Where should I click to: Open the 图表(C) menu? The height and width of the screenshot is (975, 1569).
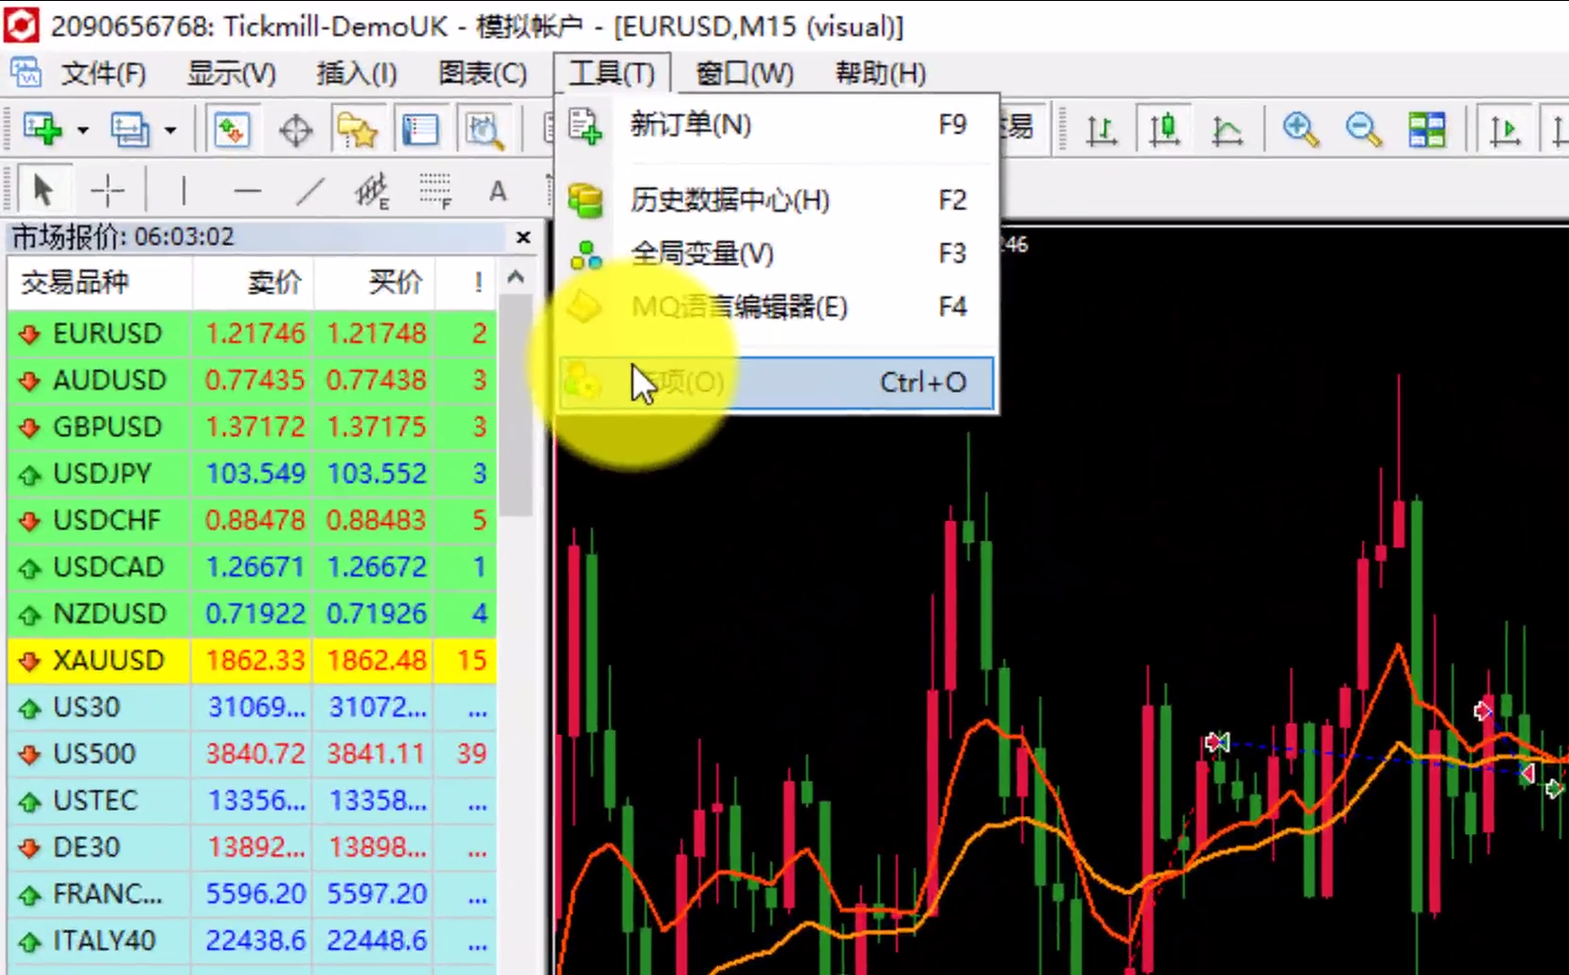coord(483,73)
